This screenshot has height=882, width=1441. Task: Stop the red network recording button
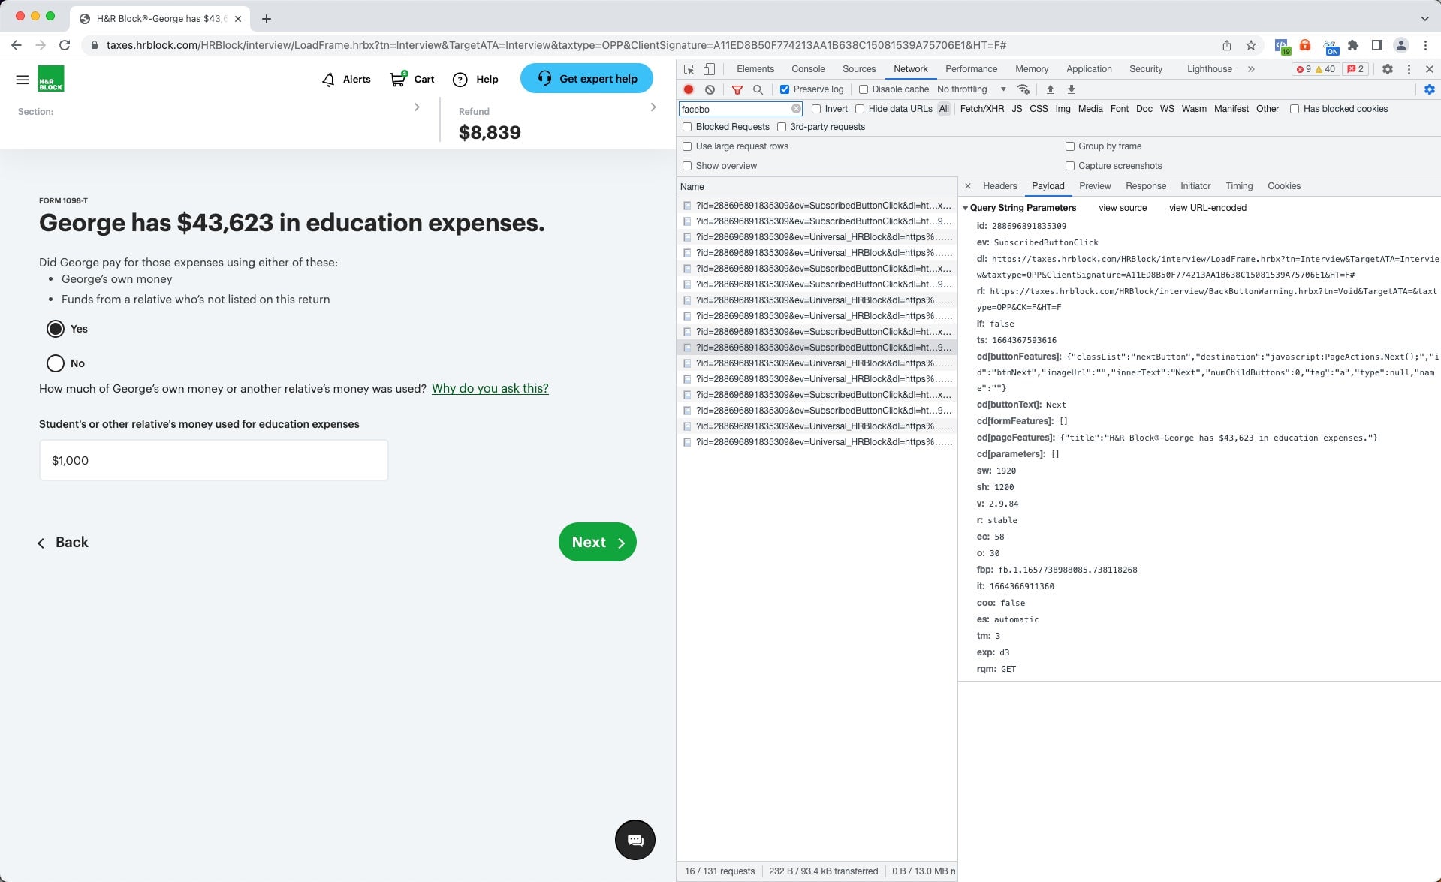point(687,89)
